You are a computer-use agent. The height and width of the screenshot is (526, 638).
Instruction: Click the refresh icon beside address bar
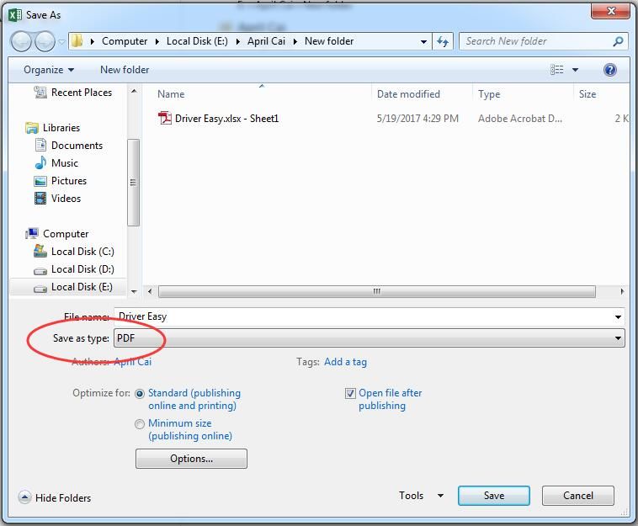click(x=444, y=41)
